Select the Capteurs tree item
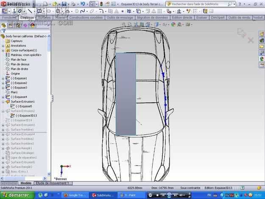 (x=17, y=41)
